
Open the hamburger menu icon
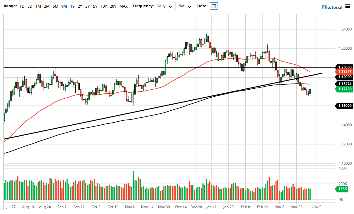click(x=348, y=6)
